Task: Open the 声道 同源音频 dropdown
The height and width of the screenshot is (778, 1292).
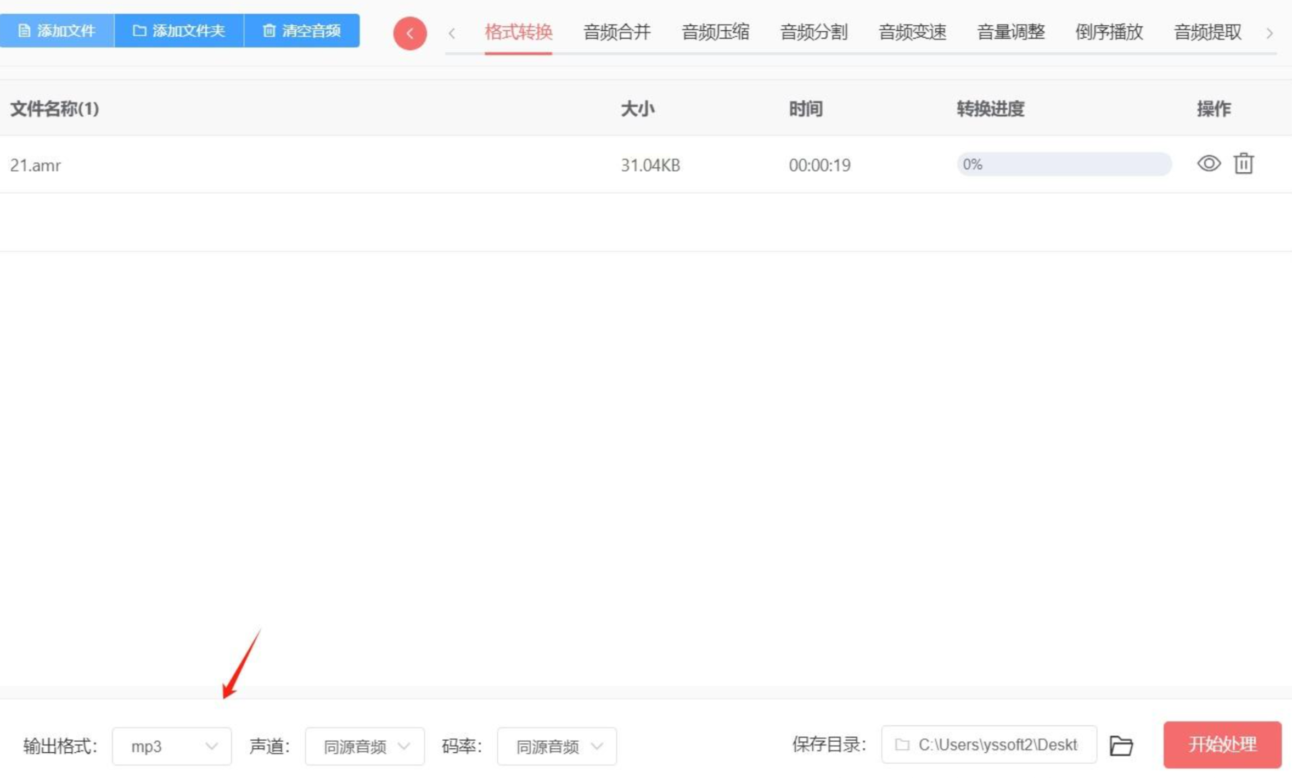Action: pos(364,746)
